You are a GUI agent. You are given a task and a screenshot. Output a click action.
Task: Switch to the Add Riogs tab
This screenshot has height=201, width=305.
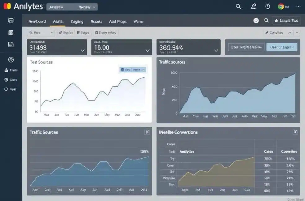tap(117, 21)
